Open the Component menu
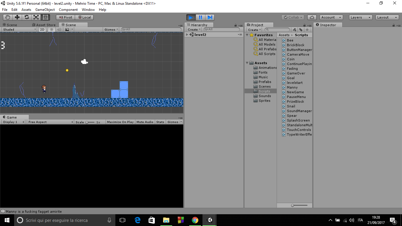Viewport: 402px width, 226px height. point(68,10)
